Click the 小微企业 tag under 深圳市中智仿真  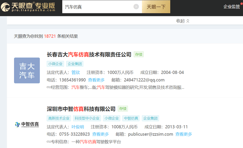[x=112, y=118]
